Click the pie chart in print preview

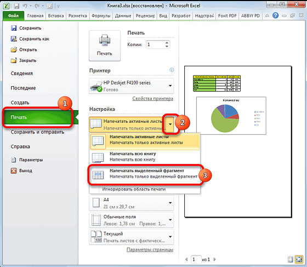(x=225, y=118)
